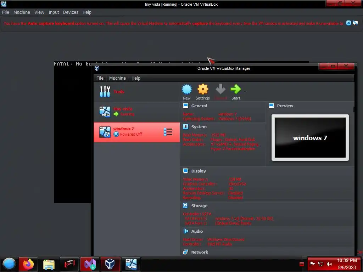Image resolution: width=363 pixels, height=272 pixels.
Task: Open the Manager window's Machine menu
Action: pos(117,78)
